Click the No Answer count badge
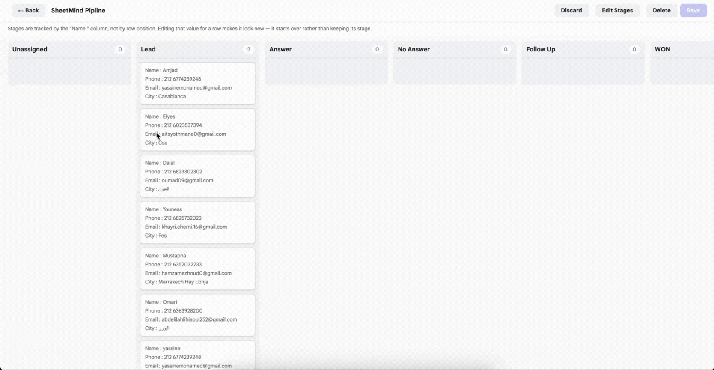 505,49
